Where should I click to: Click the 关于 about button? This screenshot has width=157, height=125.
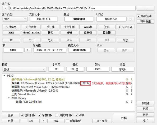point(145,114)
